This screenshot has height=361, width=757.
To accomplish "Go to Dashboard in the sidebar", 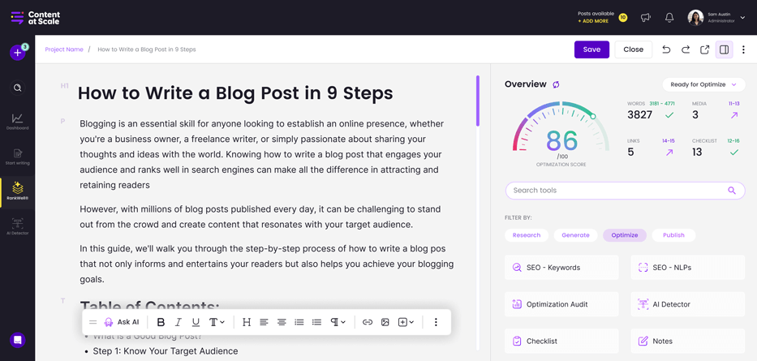I will [17, 122].
